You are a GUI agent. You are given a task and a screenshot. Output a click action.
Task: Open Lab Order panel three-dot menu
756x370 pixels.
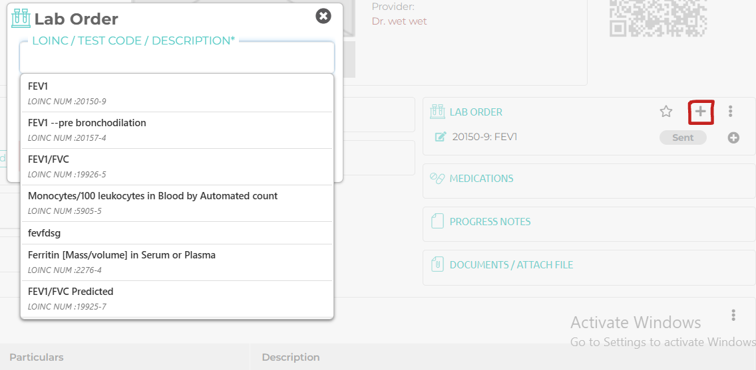(x=731, y=112)
